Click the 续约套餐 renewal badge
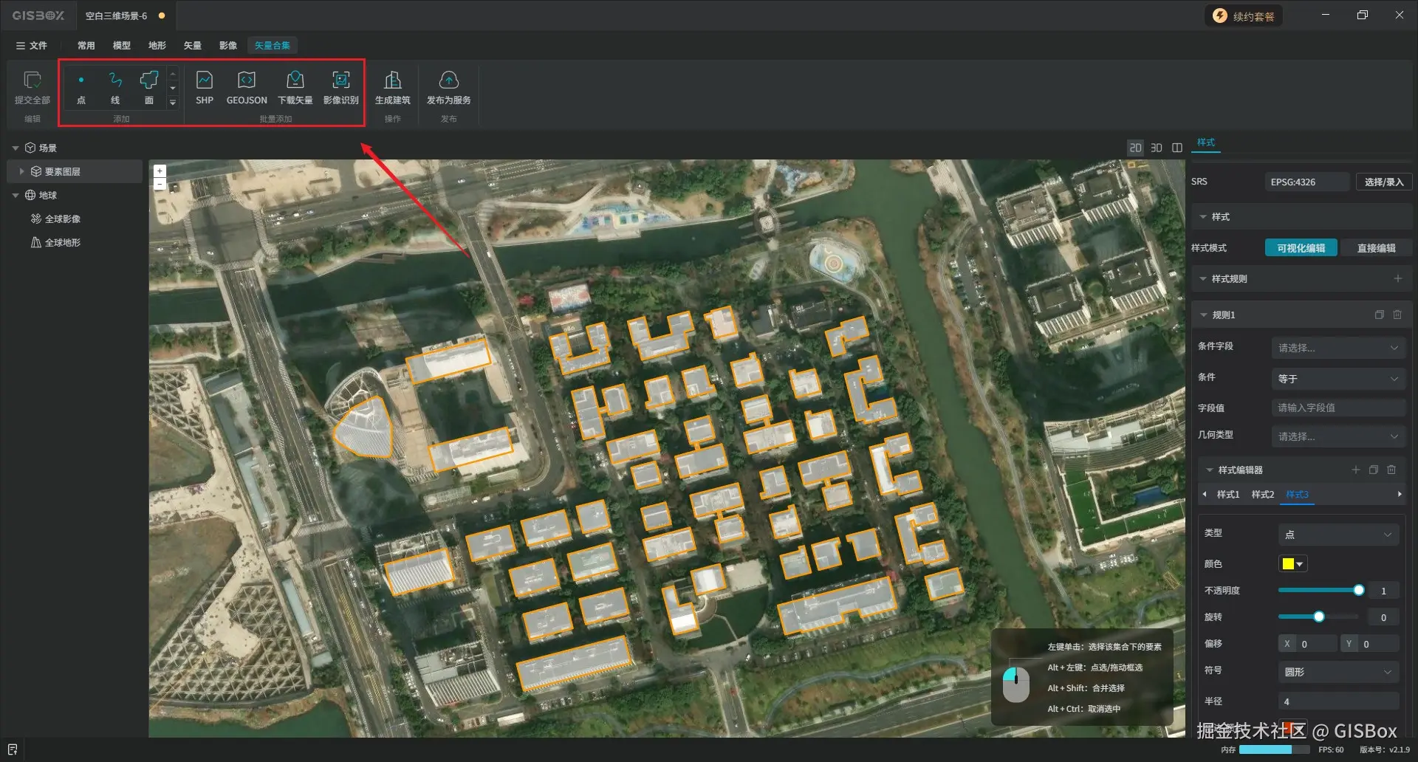1418x762 pixels. point(1244,16)
